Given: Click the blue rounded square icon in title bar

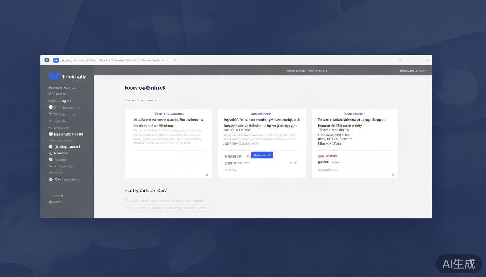Looking at the screenshot, I should [56, 60].
